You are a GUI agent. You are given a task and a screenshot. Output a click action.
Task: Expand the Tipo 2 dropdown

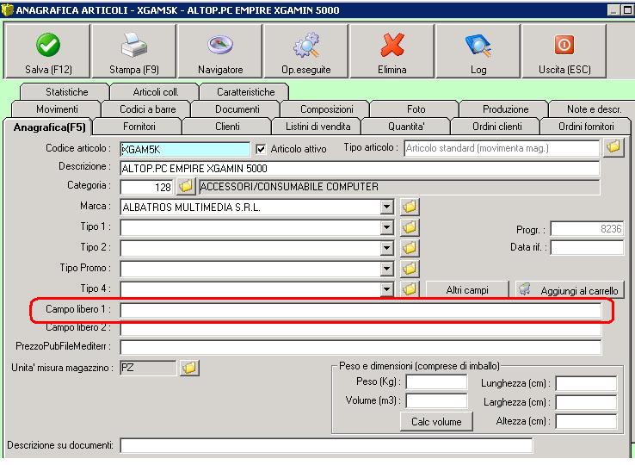(x=386, y=248)
